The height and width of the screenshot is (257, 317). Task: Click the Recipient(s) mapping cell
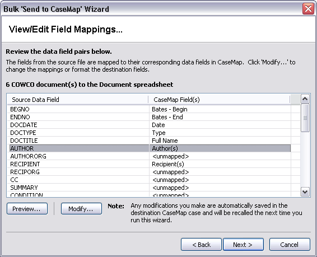[x=220, y=164]
